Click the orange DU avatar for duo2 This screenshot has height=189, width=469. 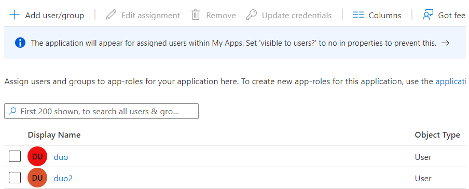(x=37, y=178)
